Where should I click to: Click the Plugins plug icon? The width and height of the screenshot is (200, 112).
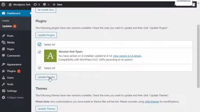point(3,71)
